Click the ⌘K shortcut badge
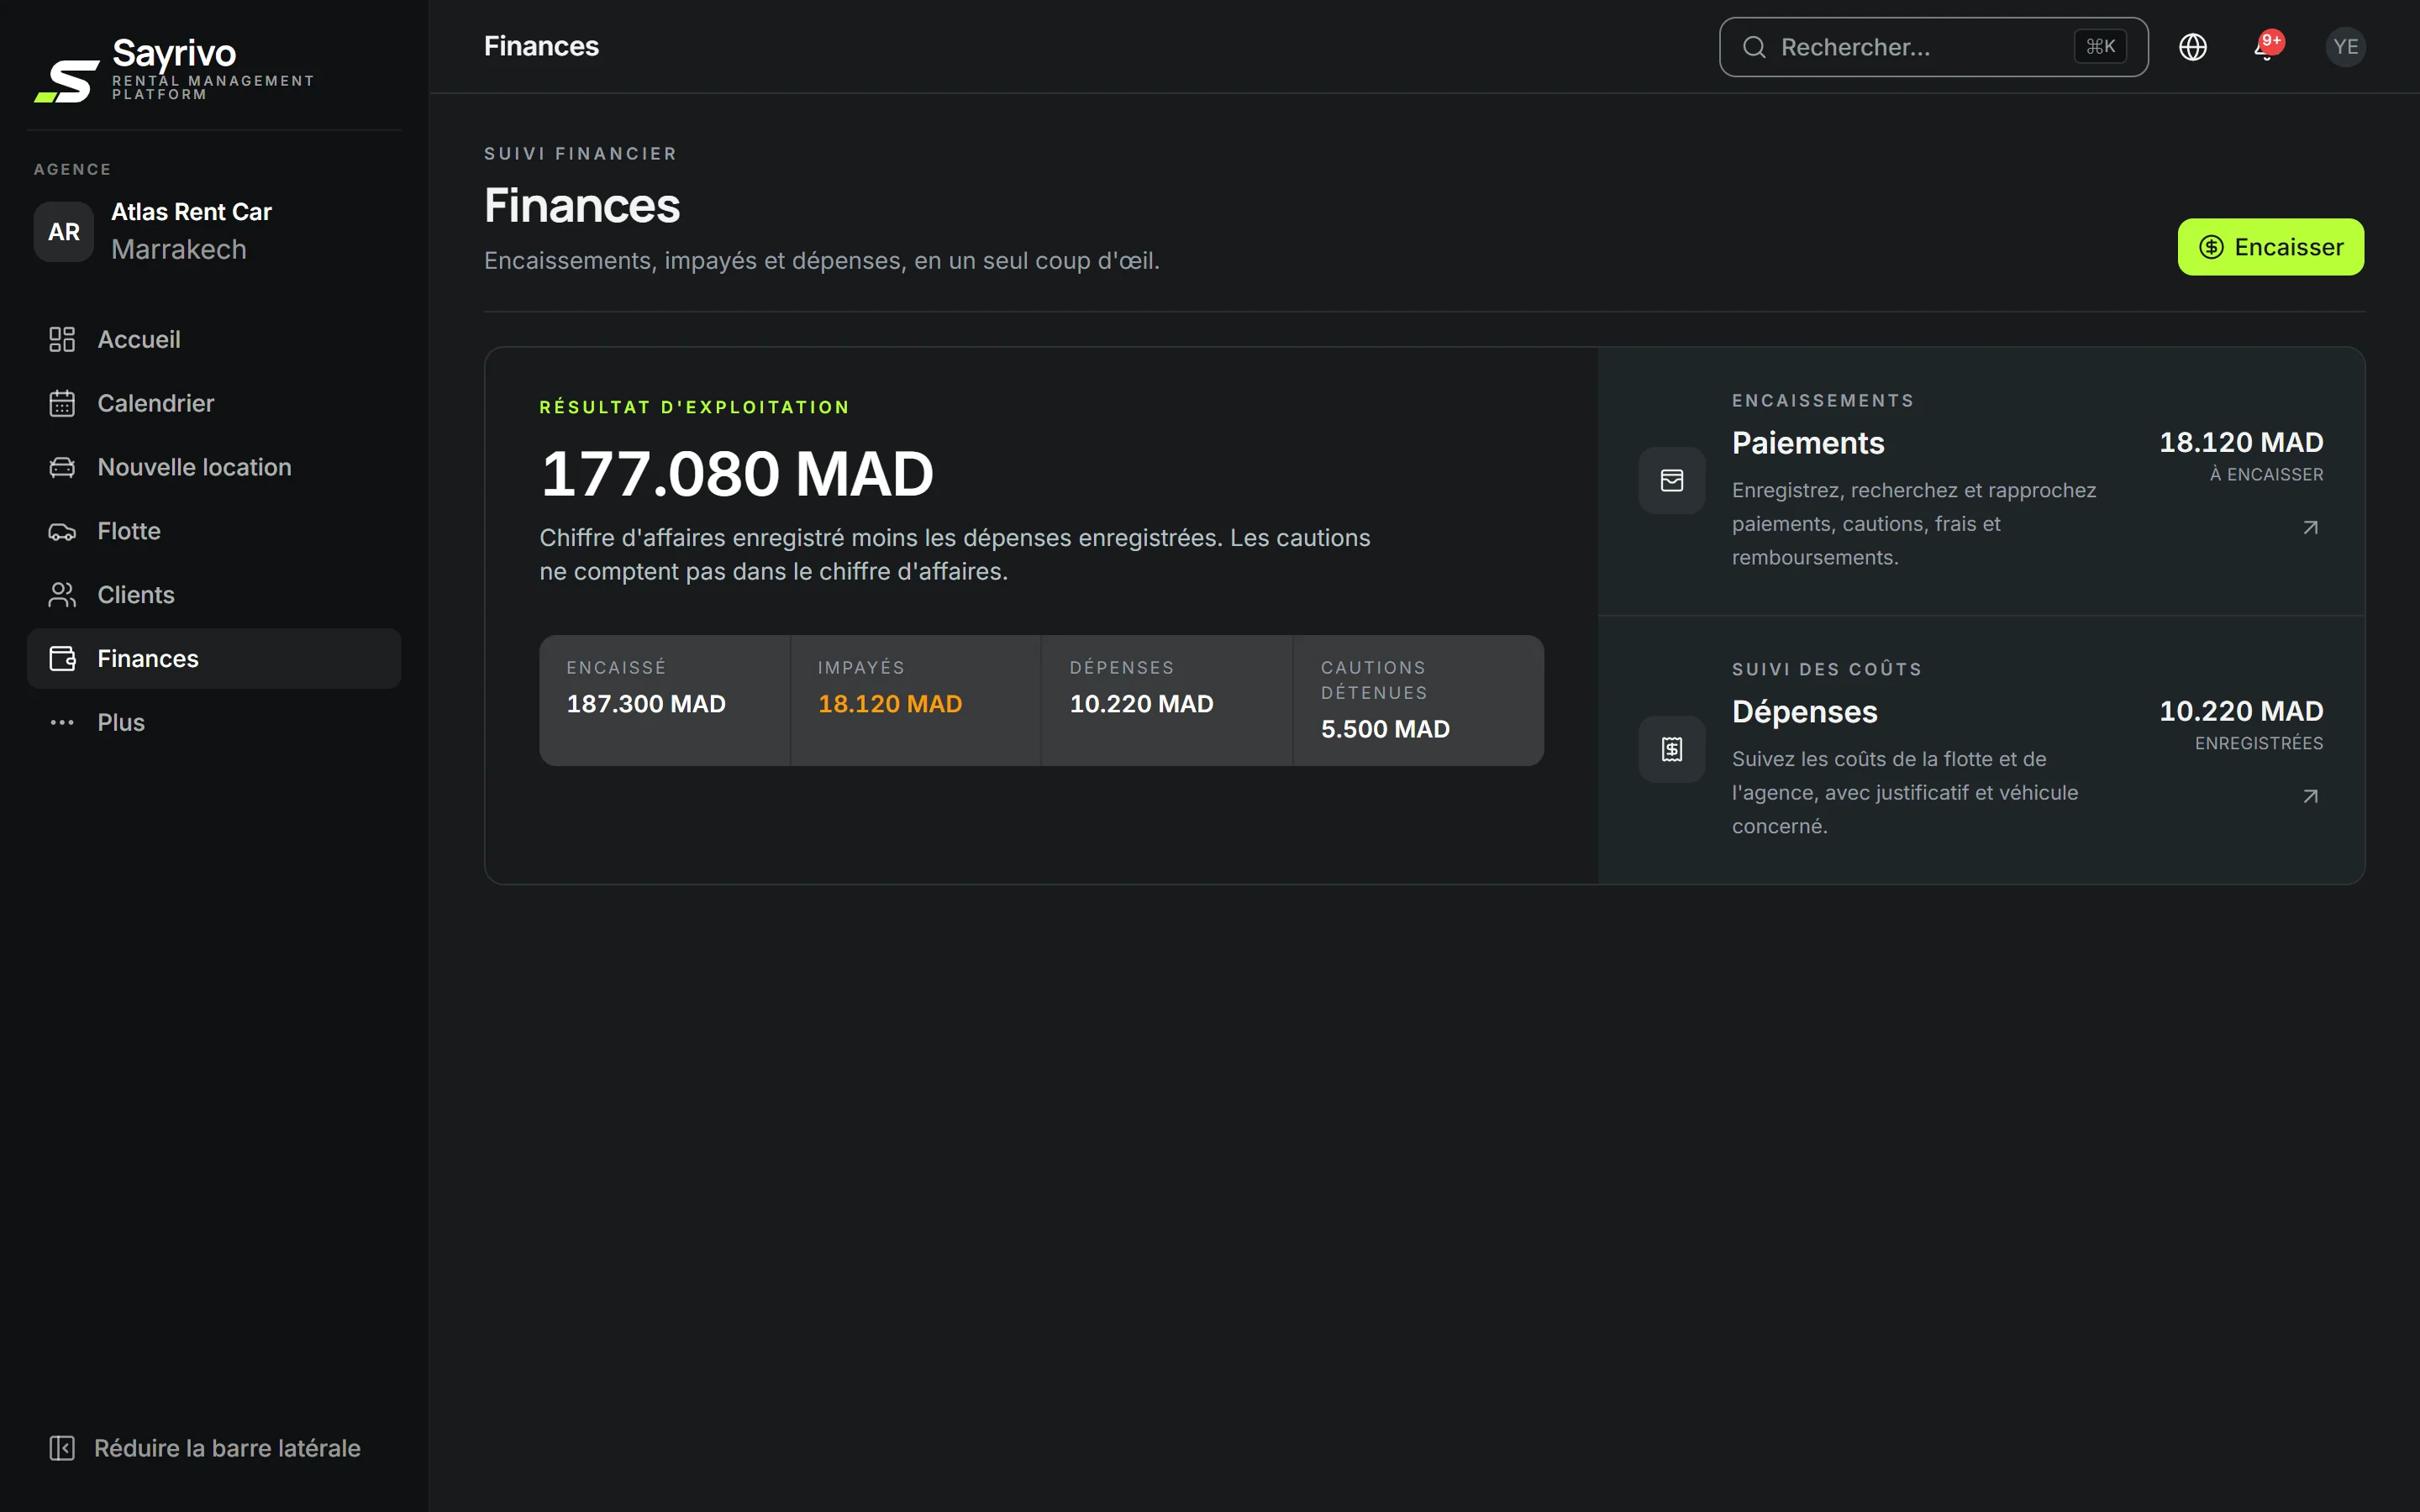This screenshot has height=1512, width=2420. (2100, 47)
